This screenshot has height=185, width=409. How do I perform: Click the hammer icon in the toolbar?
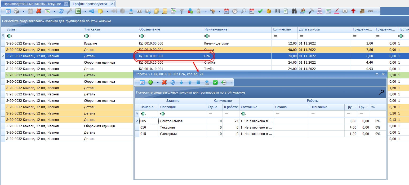(312, 11)
